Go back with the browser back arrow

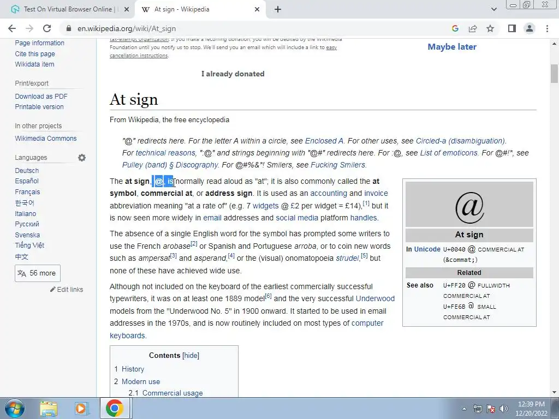point(12,28)
